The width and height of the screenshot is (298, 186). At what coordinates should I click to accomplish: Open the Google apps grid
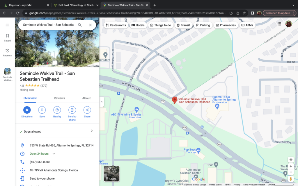pyautogui.click(x=279, y=24)
